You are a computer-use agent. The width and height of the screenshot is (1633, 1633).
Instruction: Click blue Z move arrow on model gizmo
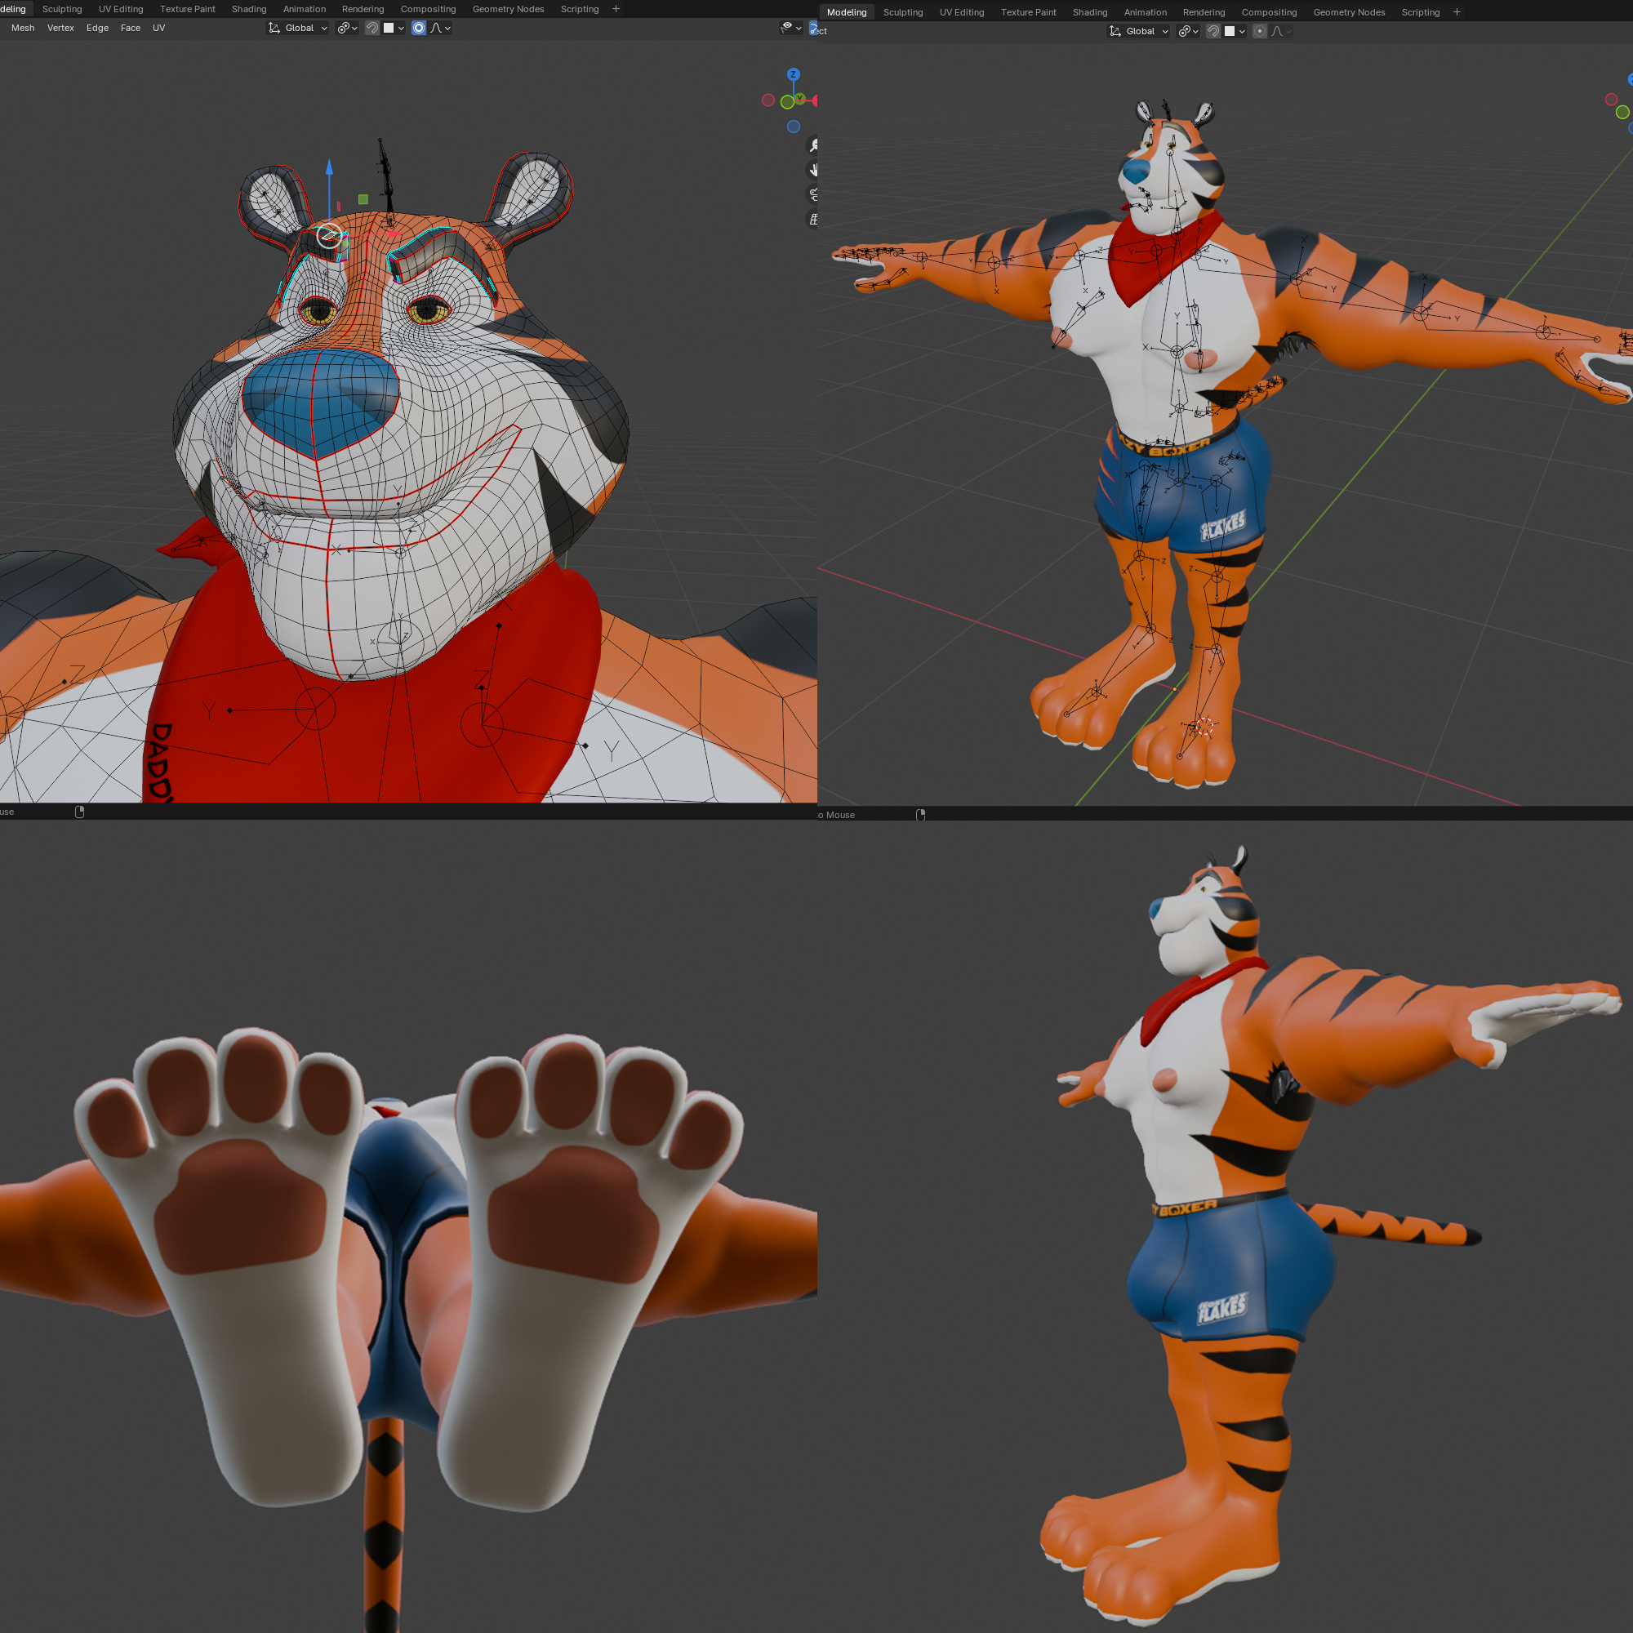click(x=330, y=167)
